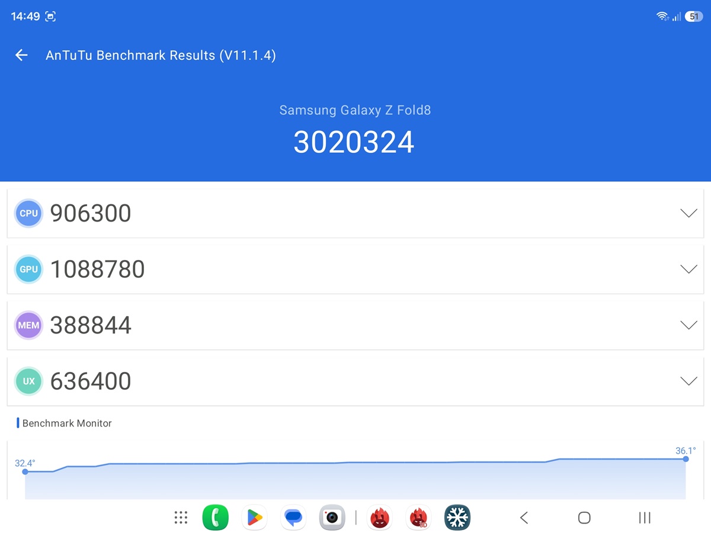711x536 pixels.
Task: Tap the 32.4° start temperature point
Action: coord(25,471)
